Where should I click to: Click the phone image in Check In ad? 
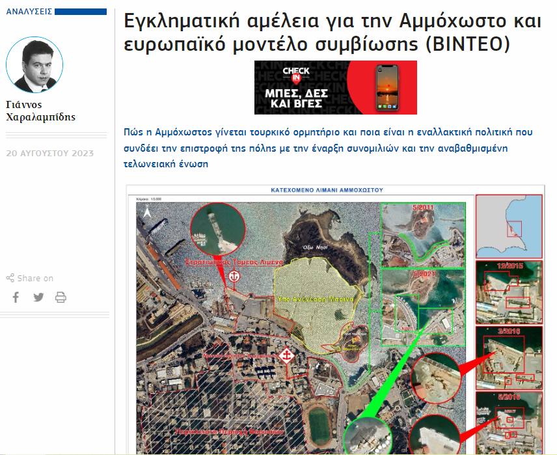[x=388, y=87]
